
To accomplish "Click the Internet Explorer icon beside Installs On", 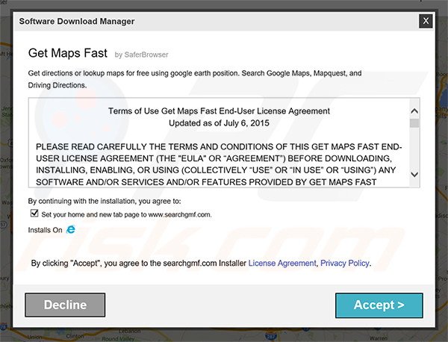I will [x=71, y=229].
